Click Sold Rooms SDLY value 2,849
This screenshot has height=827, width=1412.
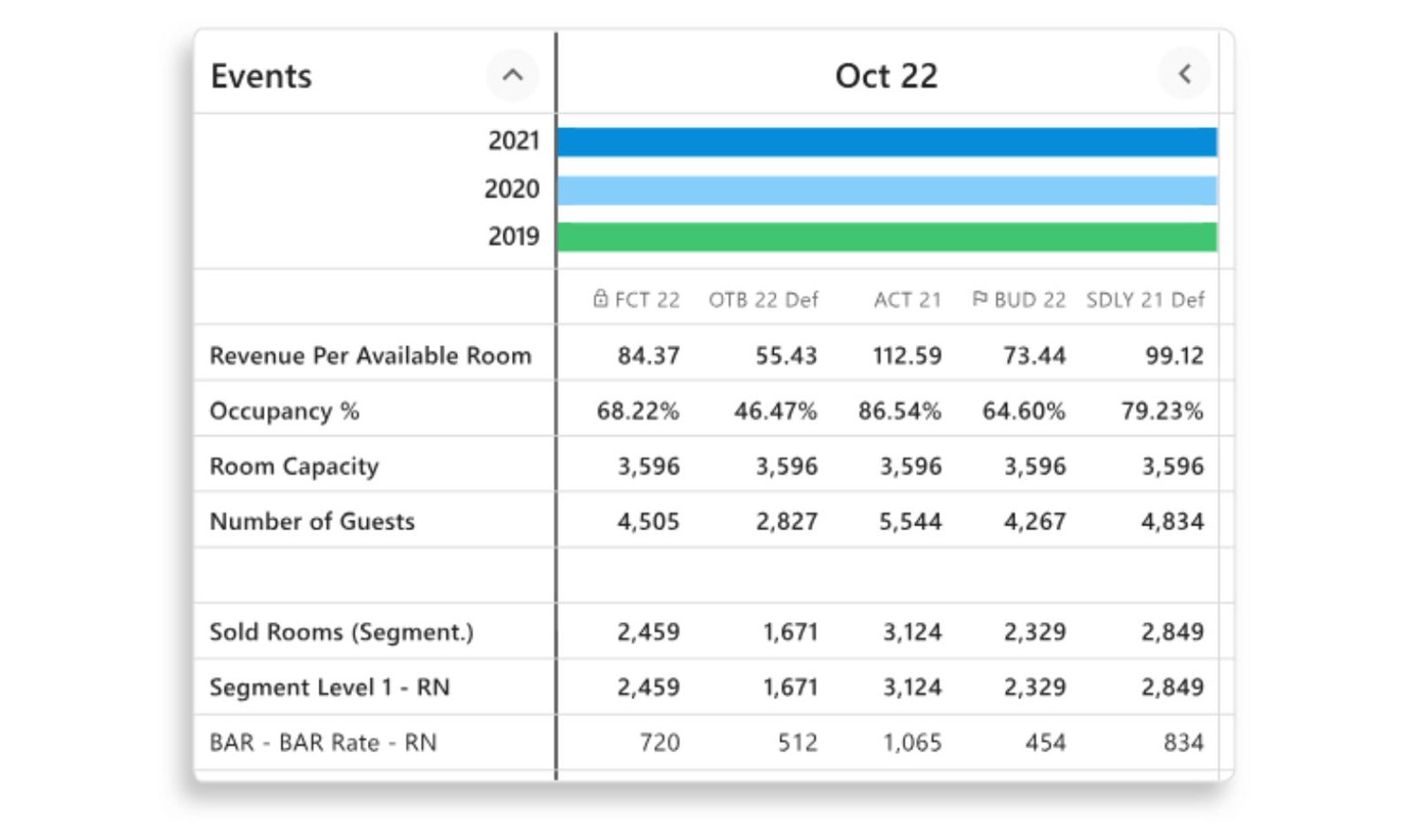click(x=1173, y=632)
